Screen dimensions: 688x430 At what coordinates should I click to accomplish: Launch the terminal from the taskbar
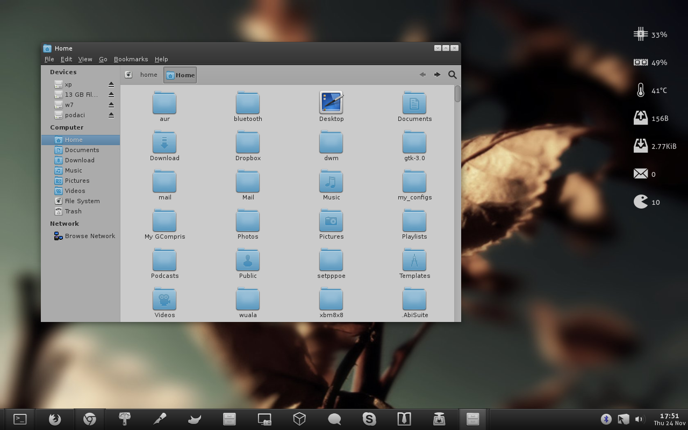pyautogui.click(x=20, y=419)
